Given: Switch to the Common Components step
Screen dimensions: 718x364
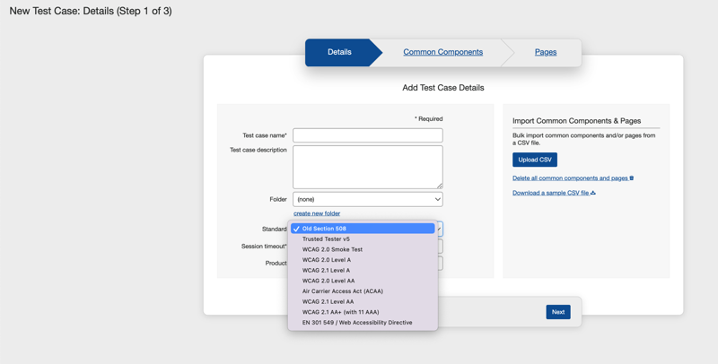Looking at the screenshot, I should [442, 52].
